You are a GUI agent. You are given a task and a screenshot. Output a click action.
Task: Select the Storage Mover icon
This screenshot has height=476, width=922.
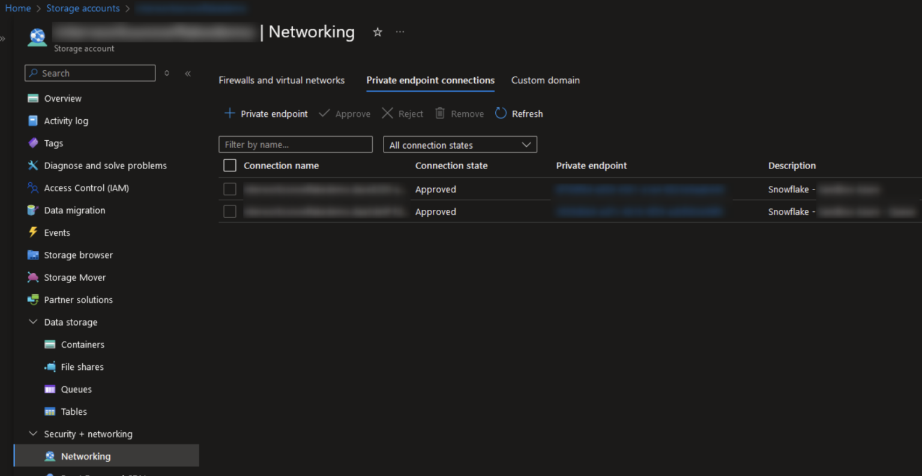pyautogui.click(x=33, y=277)
